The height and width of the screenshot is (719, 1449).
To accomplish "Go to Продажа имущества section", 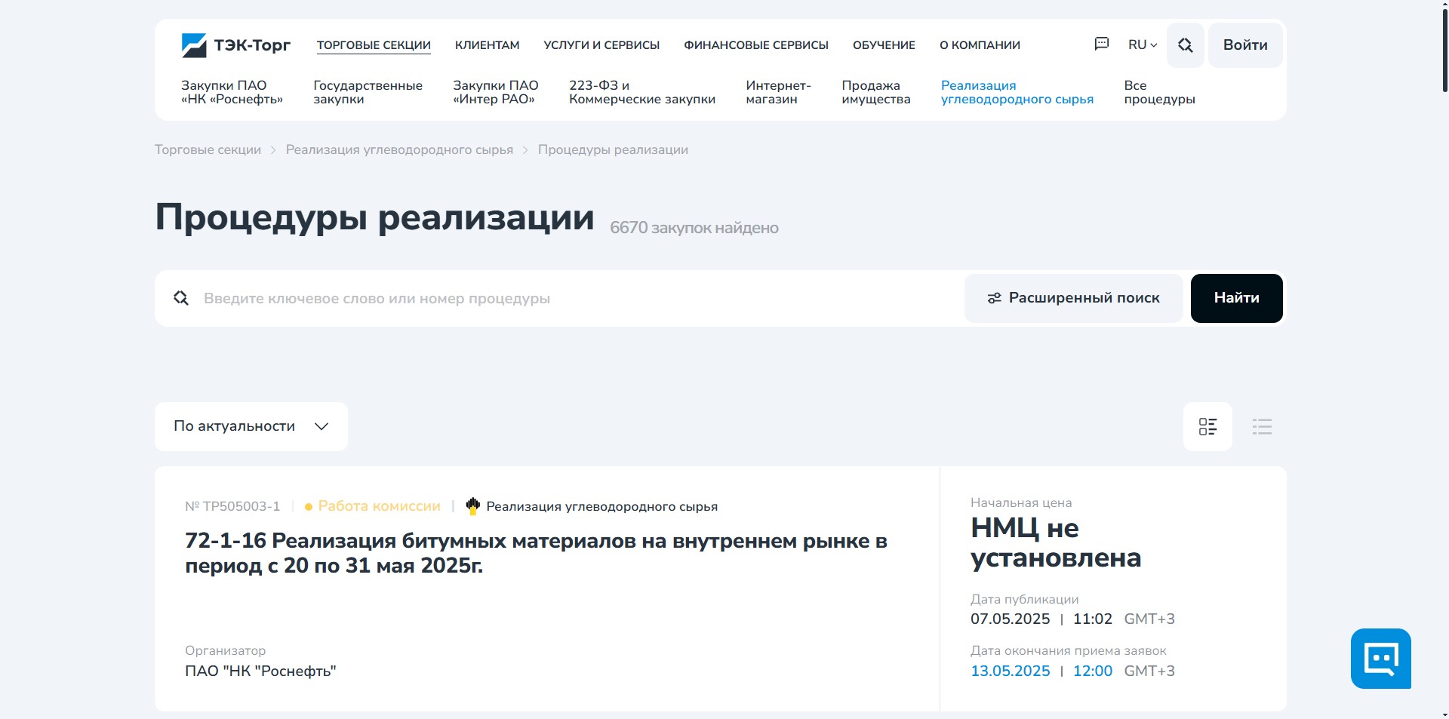I will (876, 92).
